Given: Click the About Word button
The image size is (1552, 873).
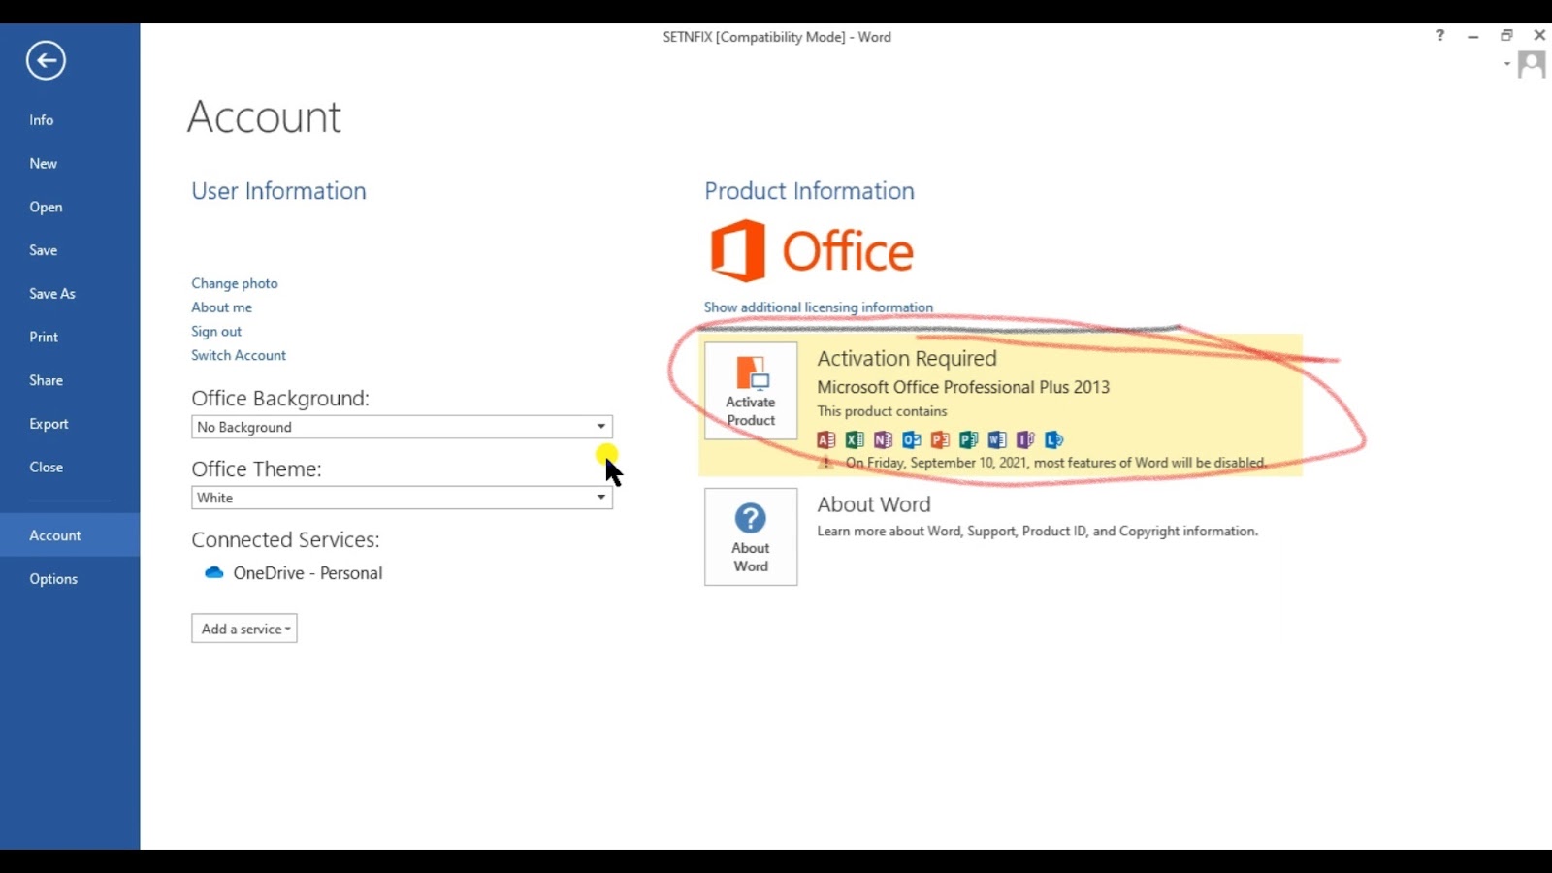Looking at the screenshot, I should pos(751,536).
